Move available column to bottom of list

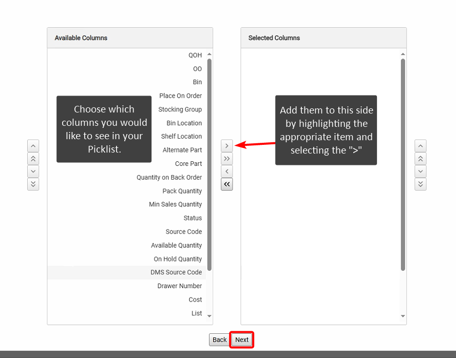[x=33, y=184]
